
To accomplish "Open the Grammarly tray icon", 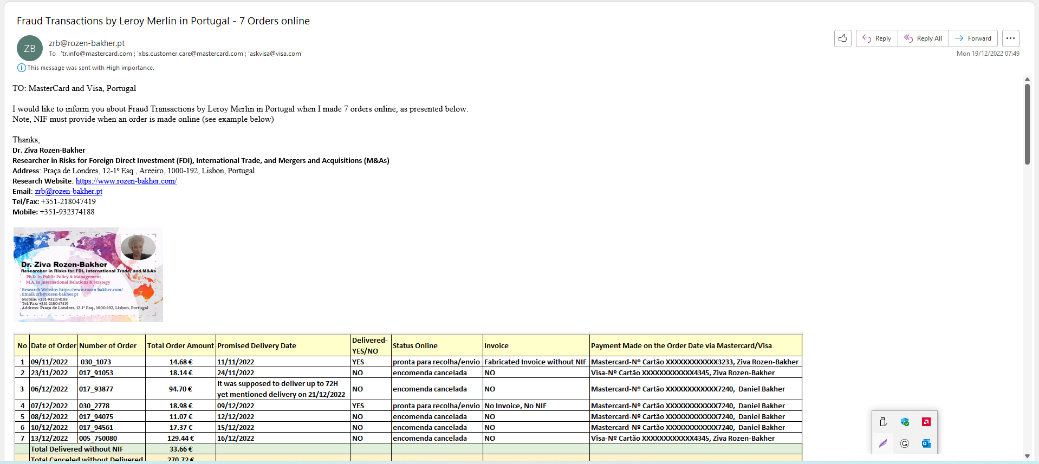I will coord(905,443).
